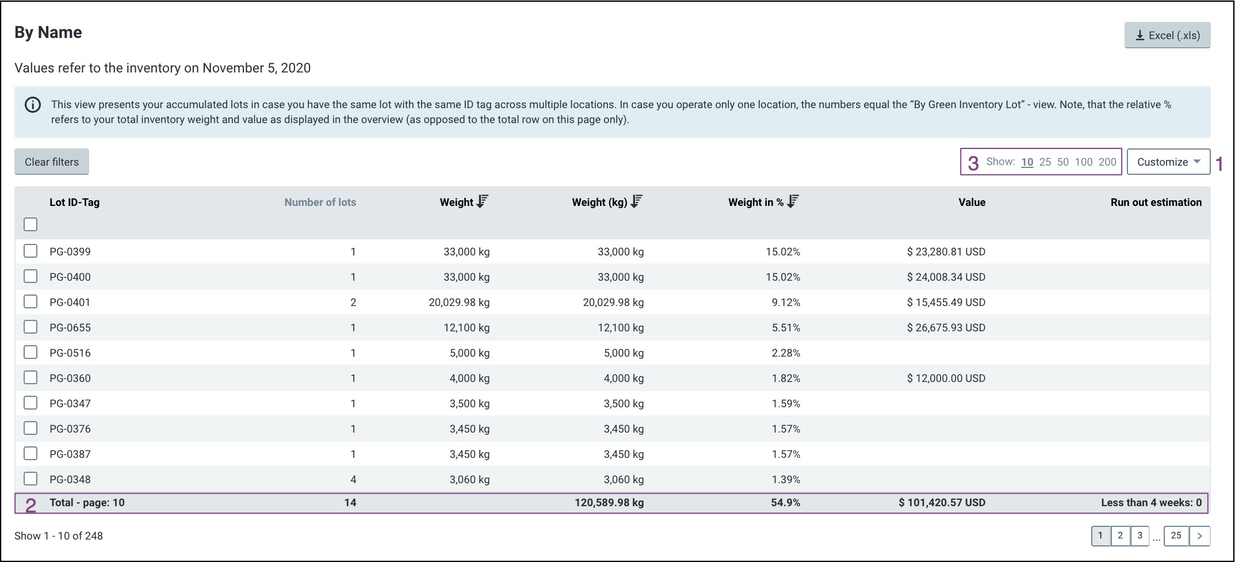
Task: Click lot PG-0401 name
Action: pos(70,303)
